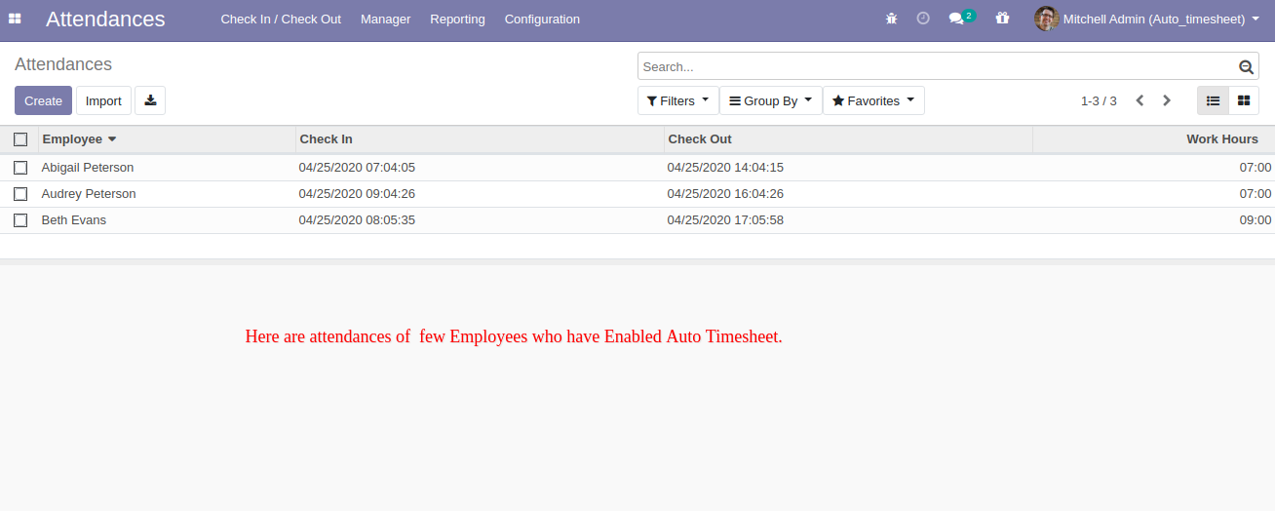This screenshot has width=1275, height=511.
Task: Click Abigail Peterson's 07:00 work hours
Action: (1256, 168)
